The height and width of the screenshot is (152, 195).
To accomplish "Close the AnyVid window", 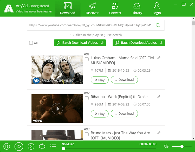I will pyautogui.click(x=192, y=4).
